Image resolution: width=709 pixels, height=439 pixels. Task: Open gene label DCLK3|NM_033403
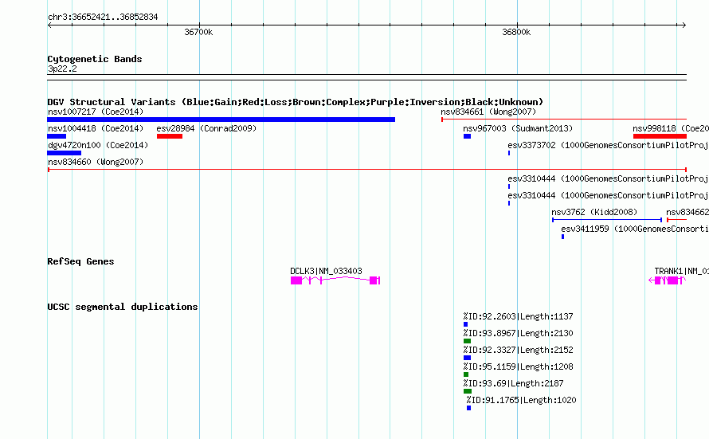(x=326, y=271)
